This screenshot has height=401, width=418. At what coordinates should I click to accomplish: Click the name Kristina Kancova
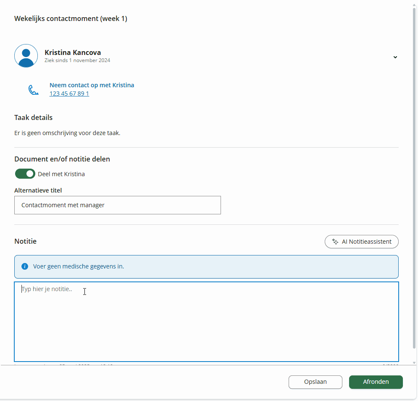pyautogui.click(x=73, y=52)
